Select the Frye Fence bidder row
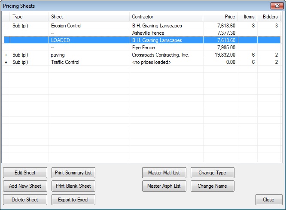Image resolution: width=286 pixels, height=210 pixels. 142,48
